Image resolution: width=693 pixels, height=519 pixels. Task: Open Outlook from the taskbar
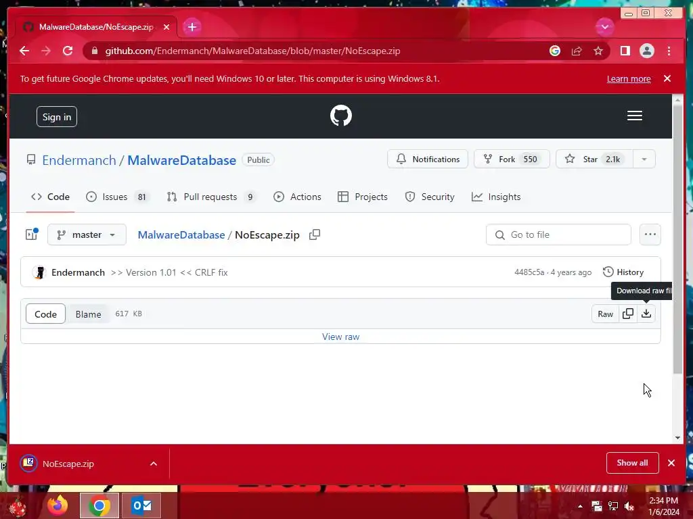(141, 505)
